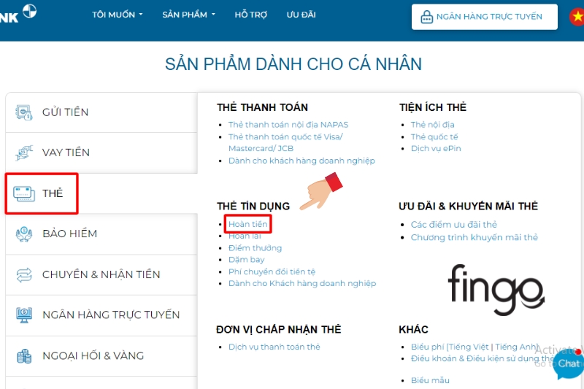The image size is (584, 389).
Task: Click the TIỆN ÍCH THẺ heading
Action: click(x=433, y=107)
